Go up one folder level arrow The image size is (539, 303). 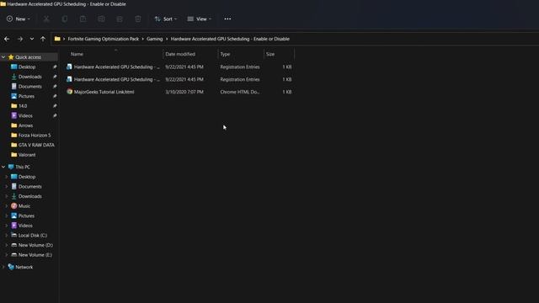(x=43, y=39)
